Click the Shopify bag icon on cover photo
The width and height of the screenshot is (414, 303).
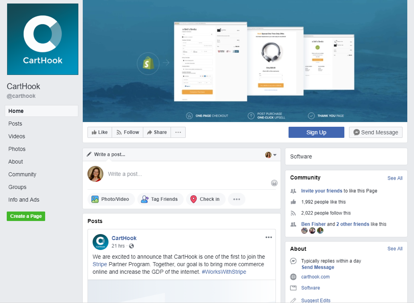(x=148, y=63)
